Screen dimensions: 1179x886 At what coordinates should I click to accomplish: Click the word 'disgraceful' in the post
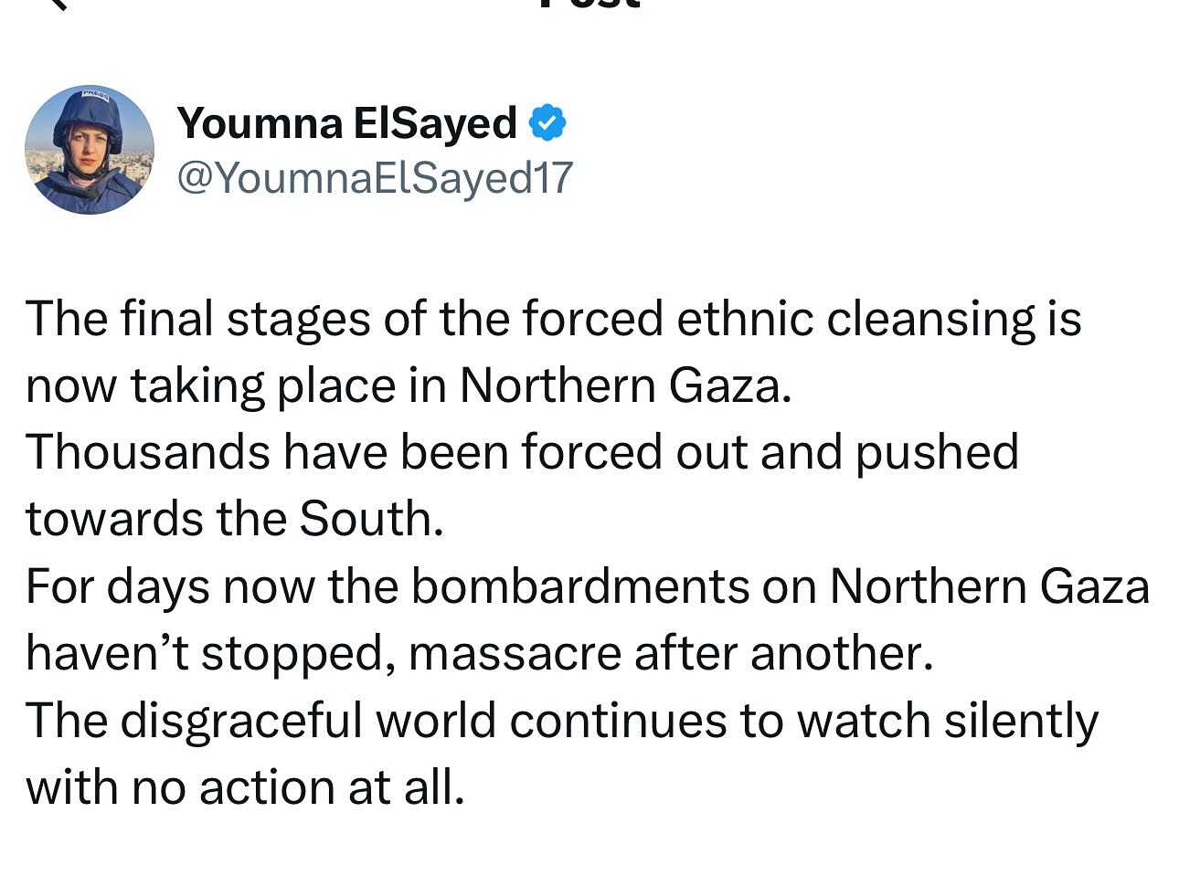241,721
